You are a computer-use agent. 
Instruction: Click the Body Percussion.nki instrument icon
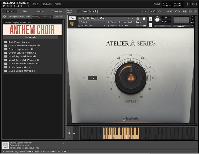point(5,42)
